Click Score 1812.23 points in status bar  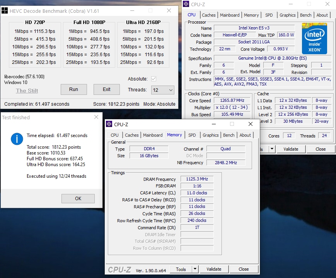(x=116, y=104)
